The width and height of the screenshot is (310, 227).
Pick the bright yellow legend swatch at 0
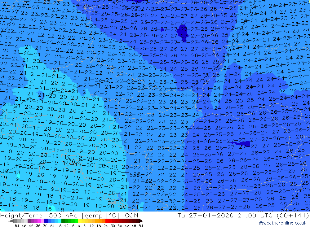80,221
